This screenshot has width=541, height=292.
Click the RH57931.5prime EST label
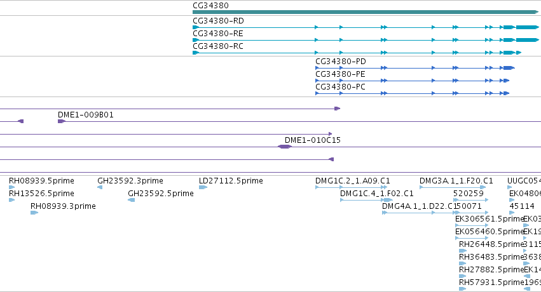(491, 282)
